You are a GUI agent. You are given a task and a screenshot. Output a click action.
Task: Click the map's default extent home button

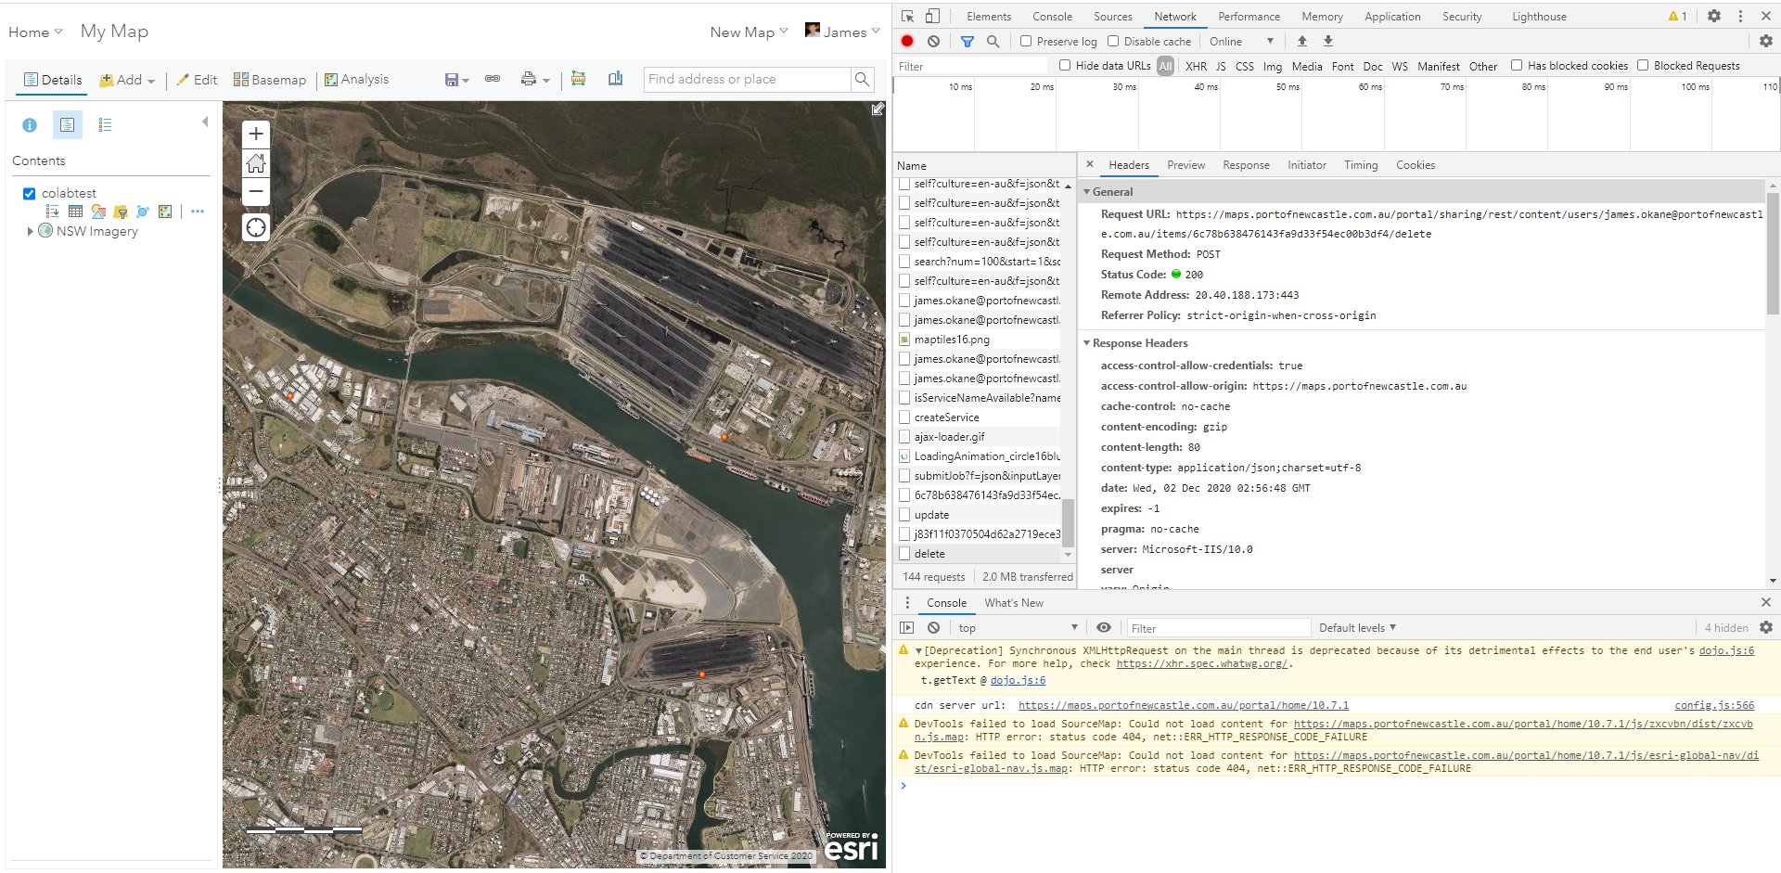click(256, 163)
